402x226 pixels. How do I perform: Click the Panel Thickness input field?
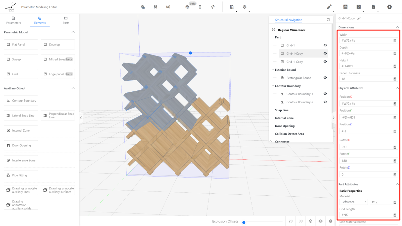[366, 79]
